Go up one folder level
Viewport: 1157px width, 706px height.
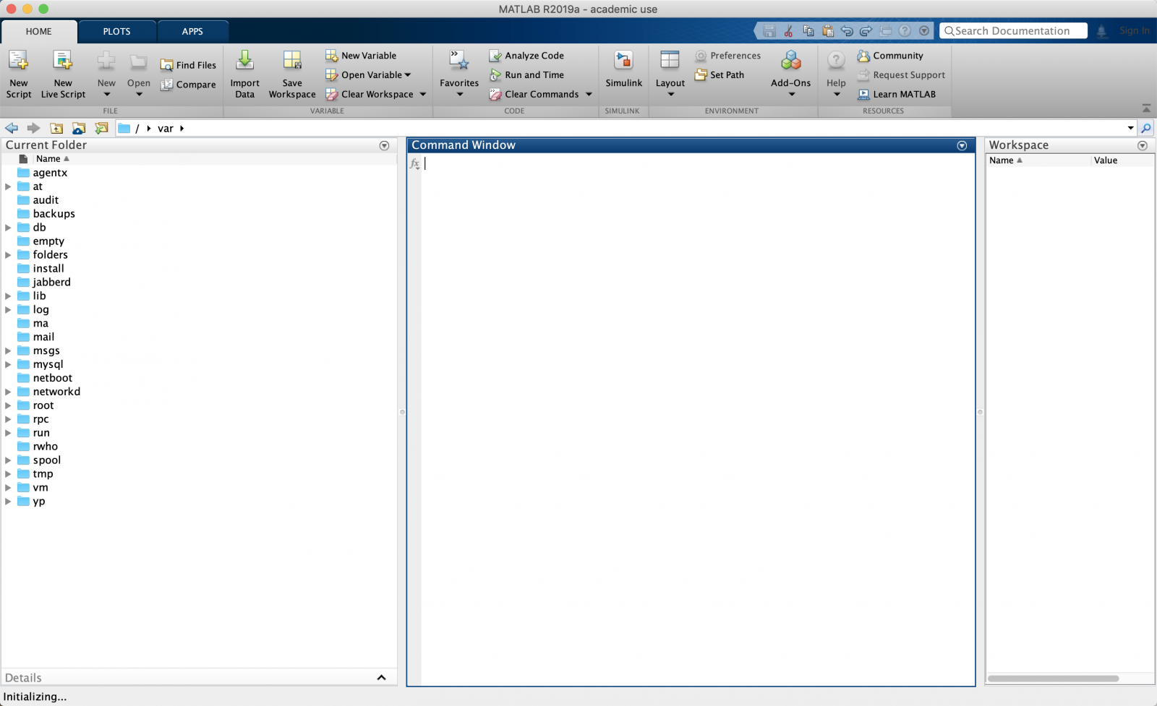(56, 129)
